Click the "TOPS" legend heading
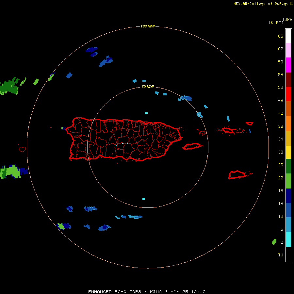The image size is (294, 294). pos(287,20)
